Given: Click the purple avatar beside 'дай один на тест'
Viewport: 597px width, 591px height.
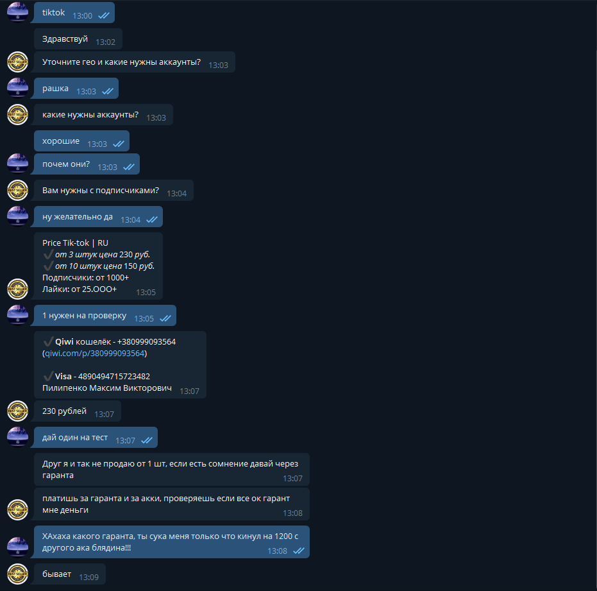Looking at the screenshot, I should (x=17, y=437).
